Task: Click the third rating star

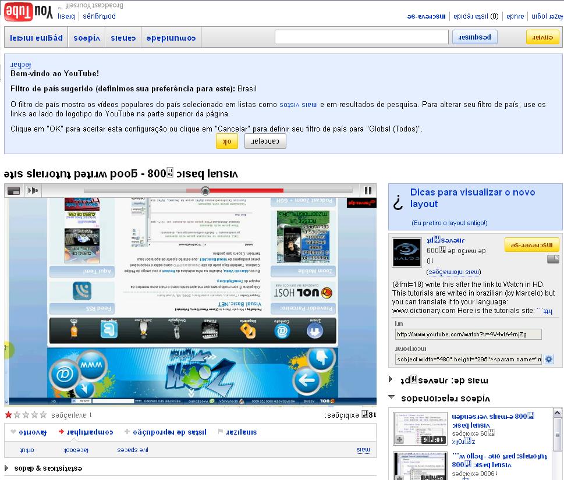Action: [x=26, y=415]
